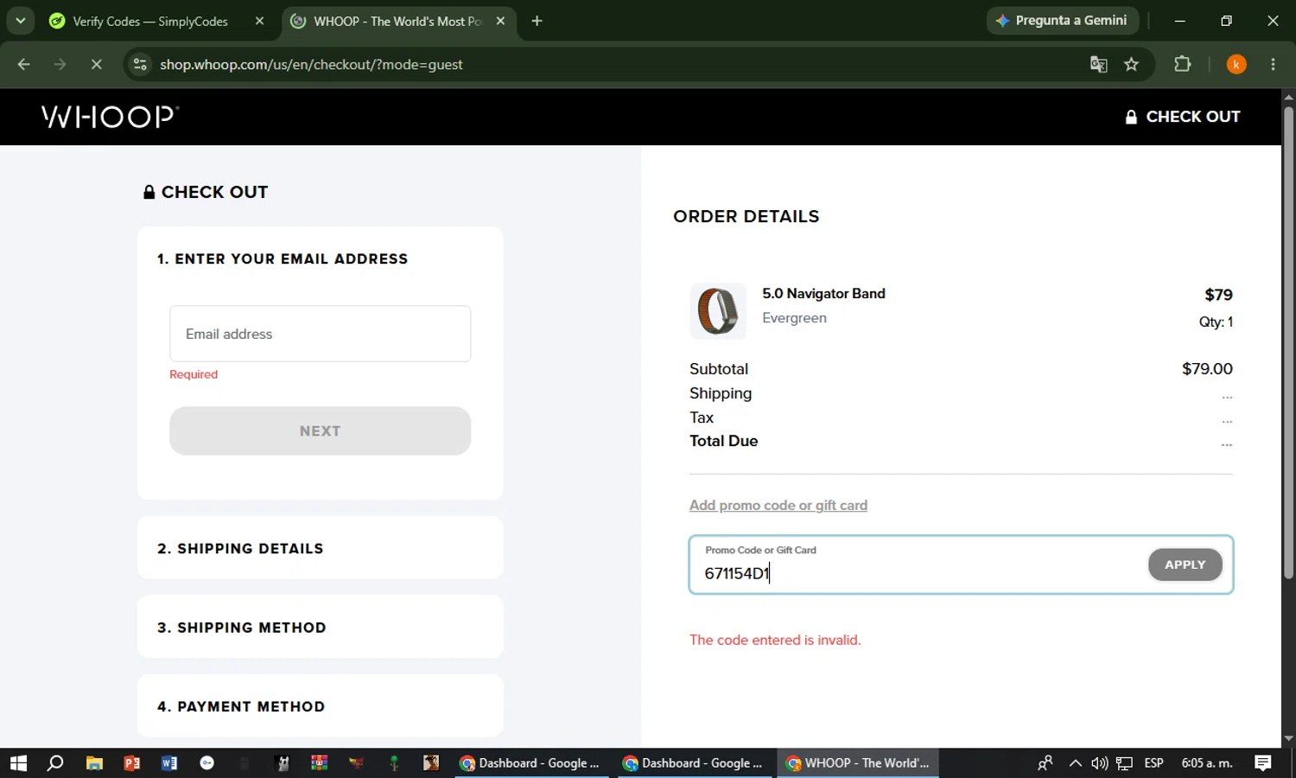The width and height of the screenshot is (1296, 778).
Task: Click the Total Due label
Action: 723,441
